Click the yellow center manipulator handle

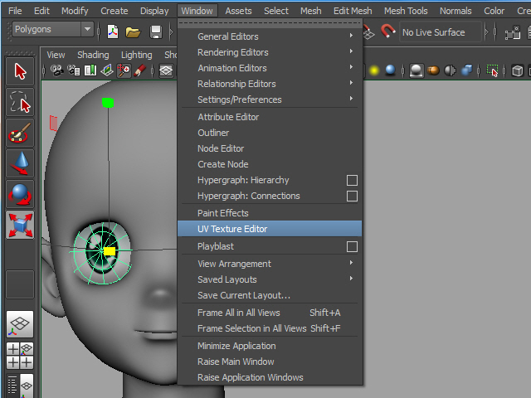coord(110,251)
